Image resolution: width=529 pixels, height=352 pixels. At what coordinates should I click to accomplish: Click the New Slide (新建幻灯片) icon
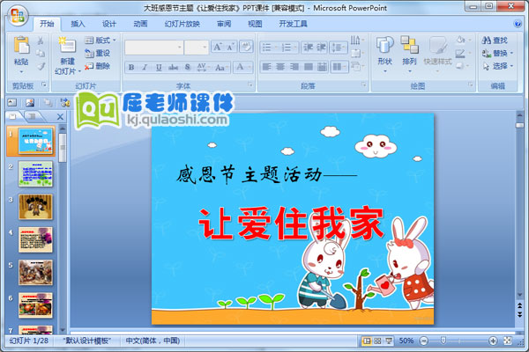(x=67, y=48)
